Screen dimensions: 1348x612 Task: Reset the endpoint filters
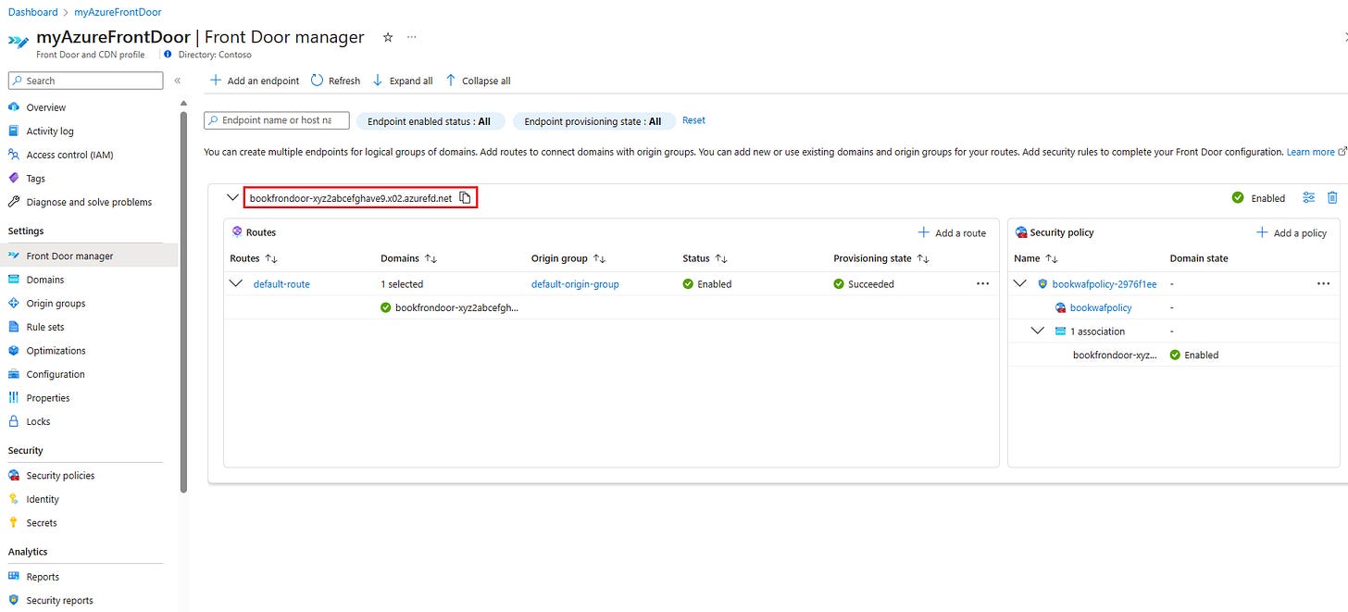pos(693,120)
